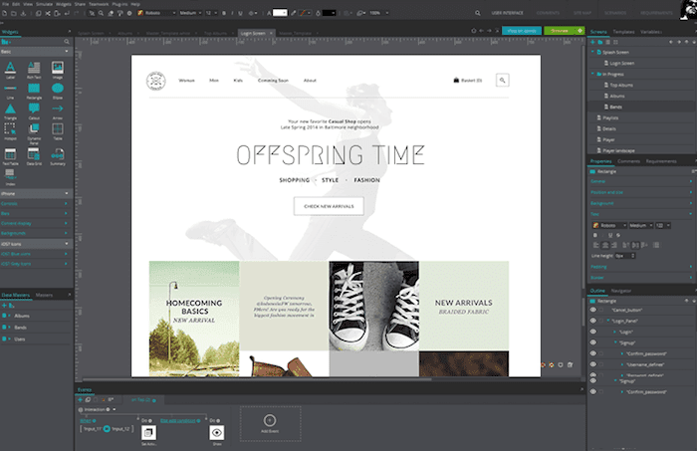
Task: Select the Arrow widget
Action: 58,112
